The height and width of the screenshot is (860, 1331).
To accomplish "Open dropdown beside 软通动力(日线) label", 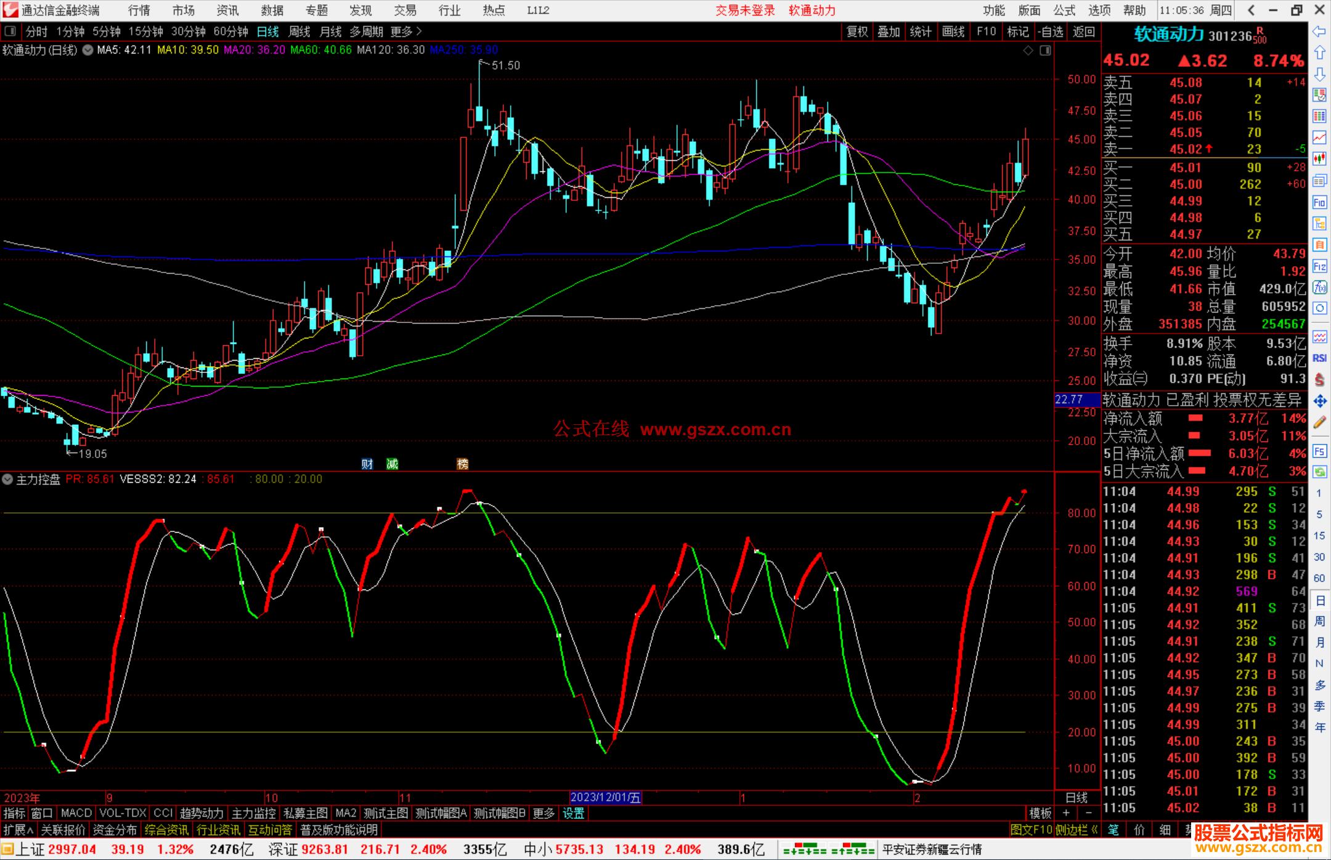I will (88, 50).
